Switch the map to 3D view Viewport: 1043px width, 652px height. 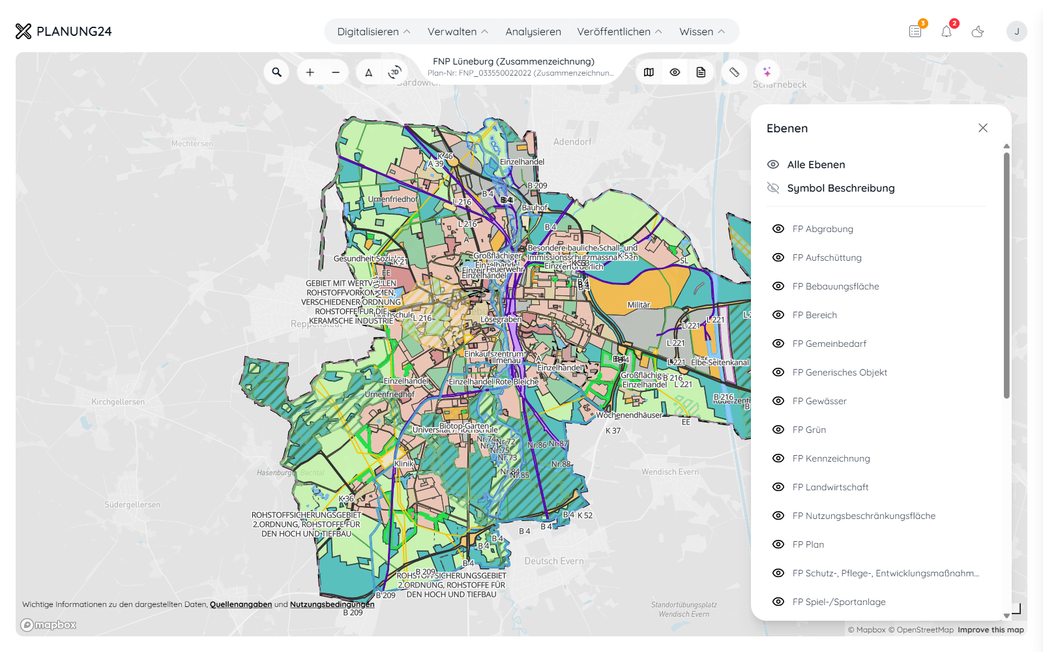394,72
